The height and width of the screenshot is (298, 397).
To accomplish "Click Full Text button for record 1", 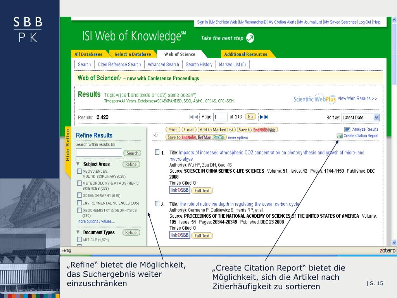I will 202,191.
